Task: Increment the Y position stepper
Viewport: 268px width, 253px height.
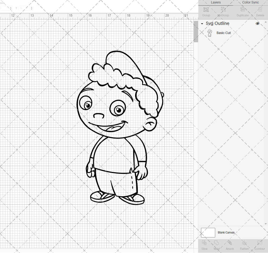Action: 31,7
